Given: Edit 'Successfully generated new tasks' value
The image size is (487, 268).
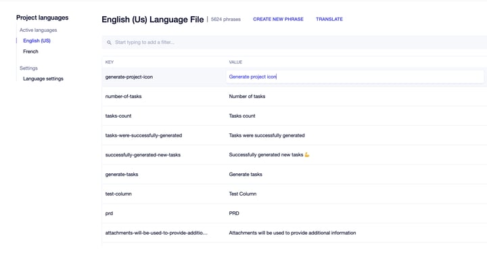Looking at the screenshot, I should tap(269, 155).
